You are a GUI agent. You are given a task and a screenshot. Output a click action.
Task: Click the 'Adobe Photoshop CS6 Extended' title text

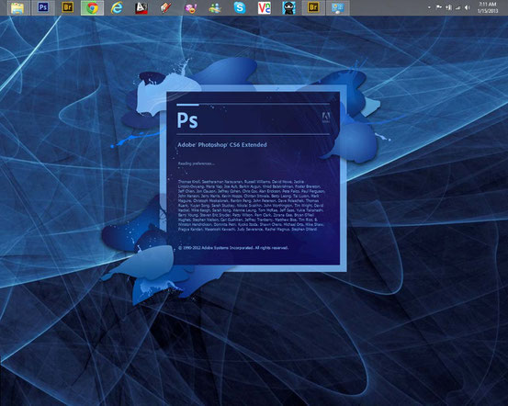tap(222, 145)
